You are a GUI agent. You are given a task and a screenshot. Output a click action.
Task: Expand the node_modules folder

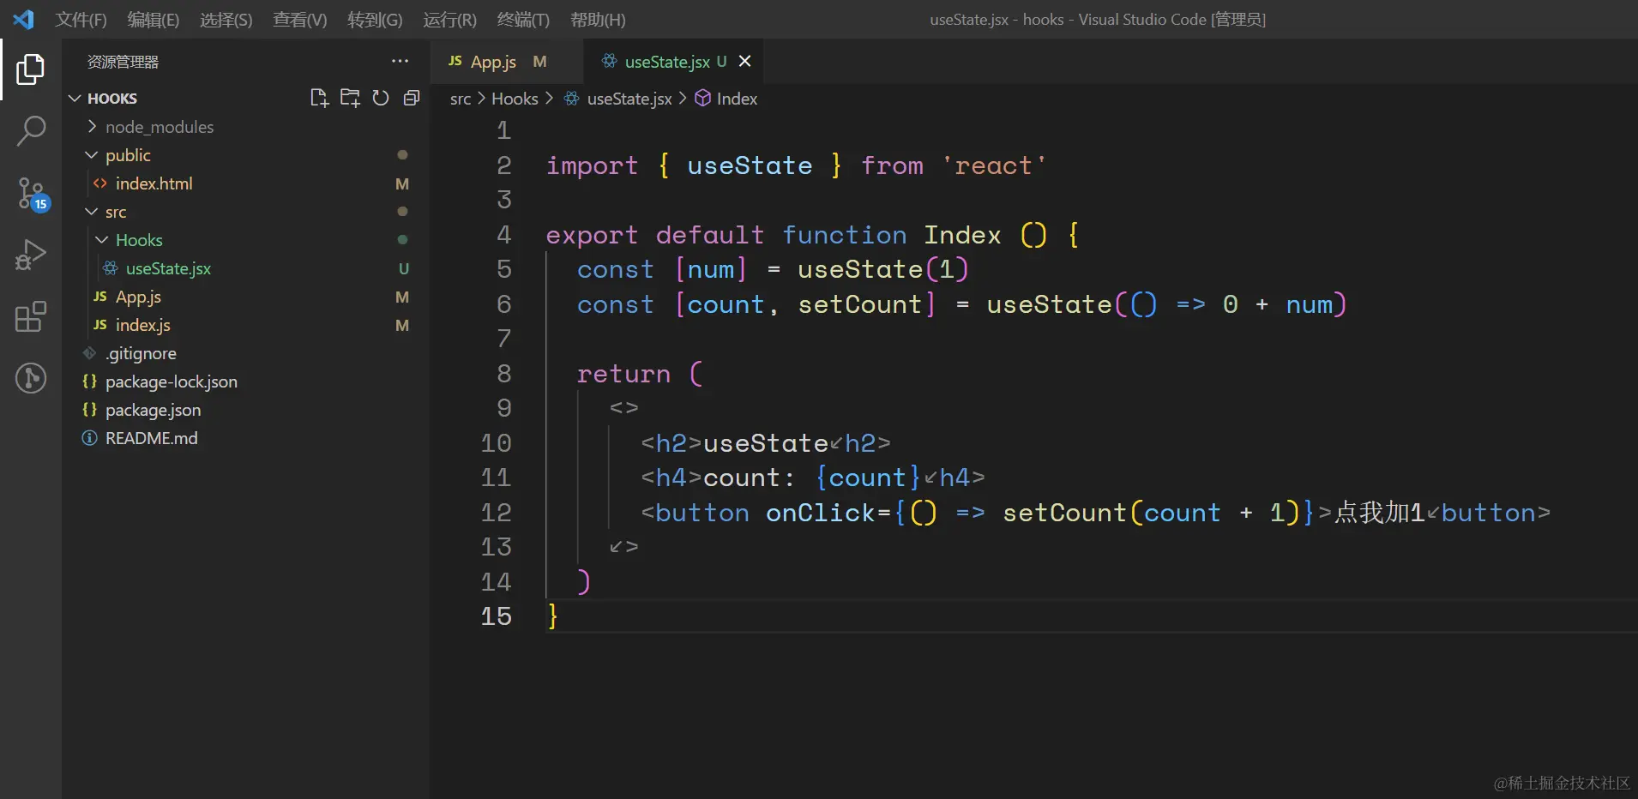tap(92, 127)
